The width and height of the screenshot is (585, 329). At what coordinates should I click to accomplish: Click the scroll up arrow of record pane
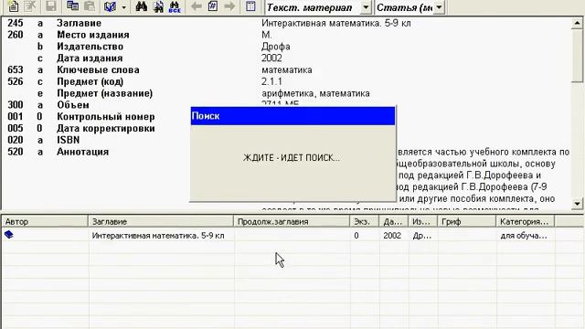tap(577, 23)
